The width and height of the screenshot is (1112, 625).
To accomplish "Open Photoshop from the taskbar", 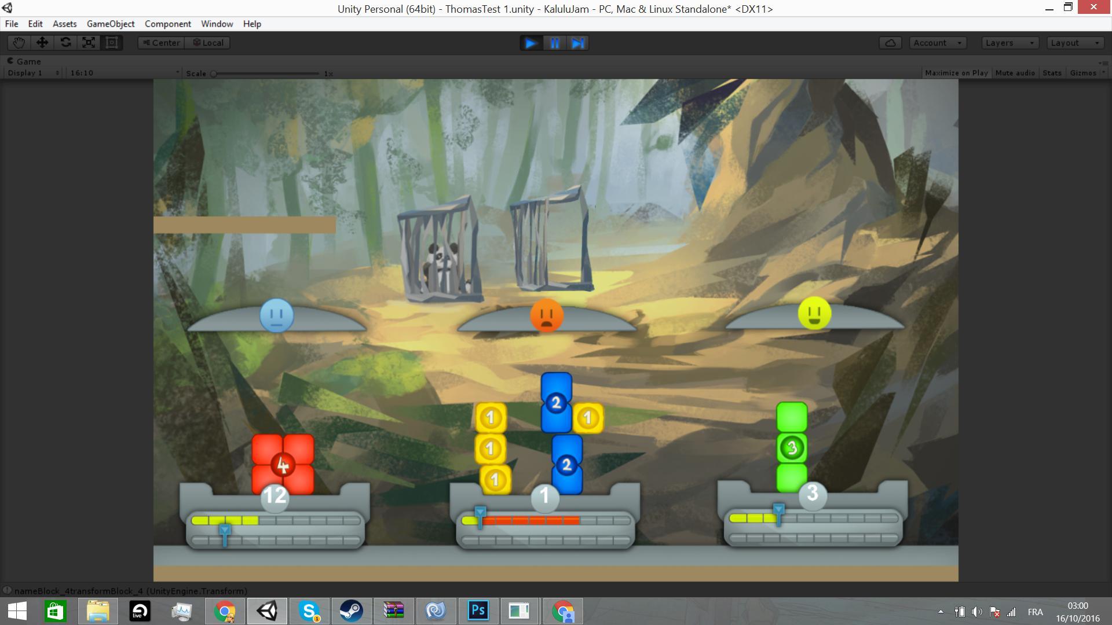I will pos(478,611).
